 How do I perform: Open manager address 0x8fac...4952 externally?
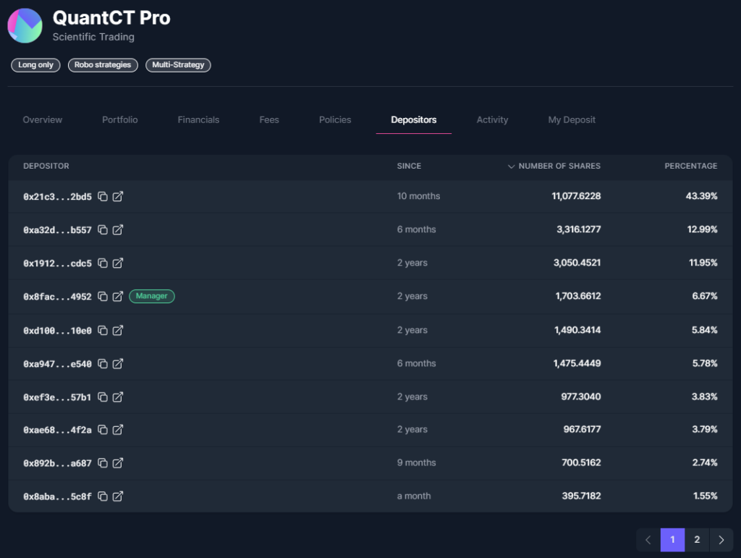pos(118,297)
